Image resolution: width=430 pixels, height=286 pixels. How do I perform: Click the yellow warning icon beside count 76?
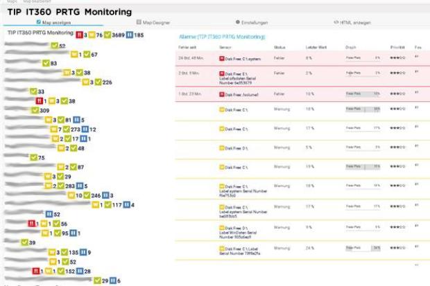pyautogui.click(x=92, y=35)
